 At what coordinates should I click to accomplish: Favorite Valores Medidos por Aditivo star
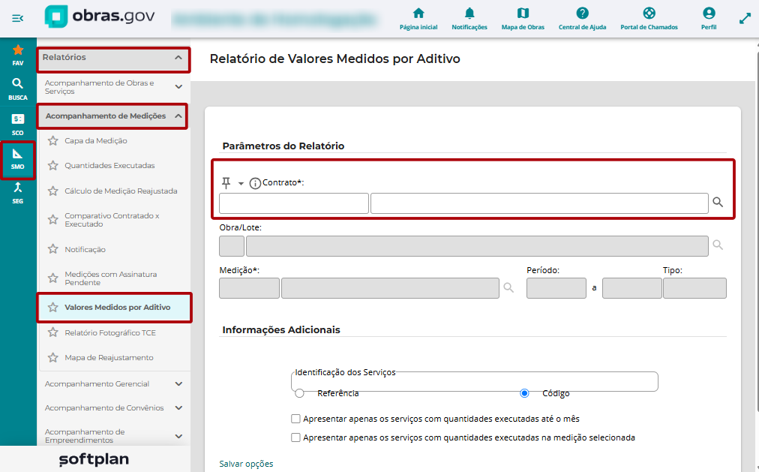coord(53,308)
